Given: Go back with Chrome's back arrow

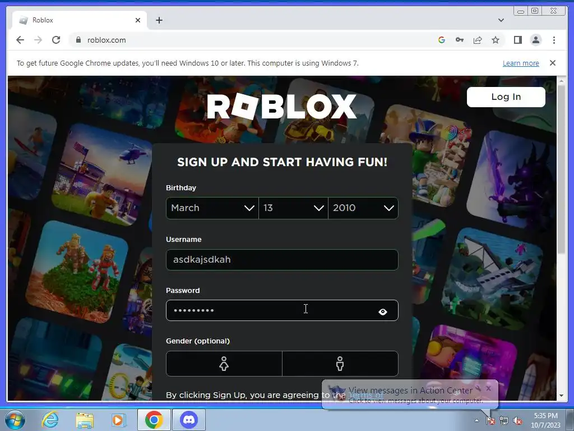Looking at the screenshot, I should pos(20,40).
